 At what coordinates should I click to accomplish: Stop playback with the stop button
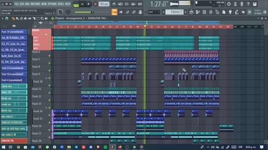click(x=88, y=4)
